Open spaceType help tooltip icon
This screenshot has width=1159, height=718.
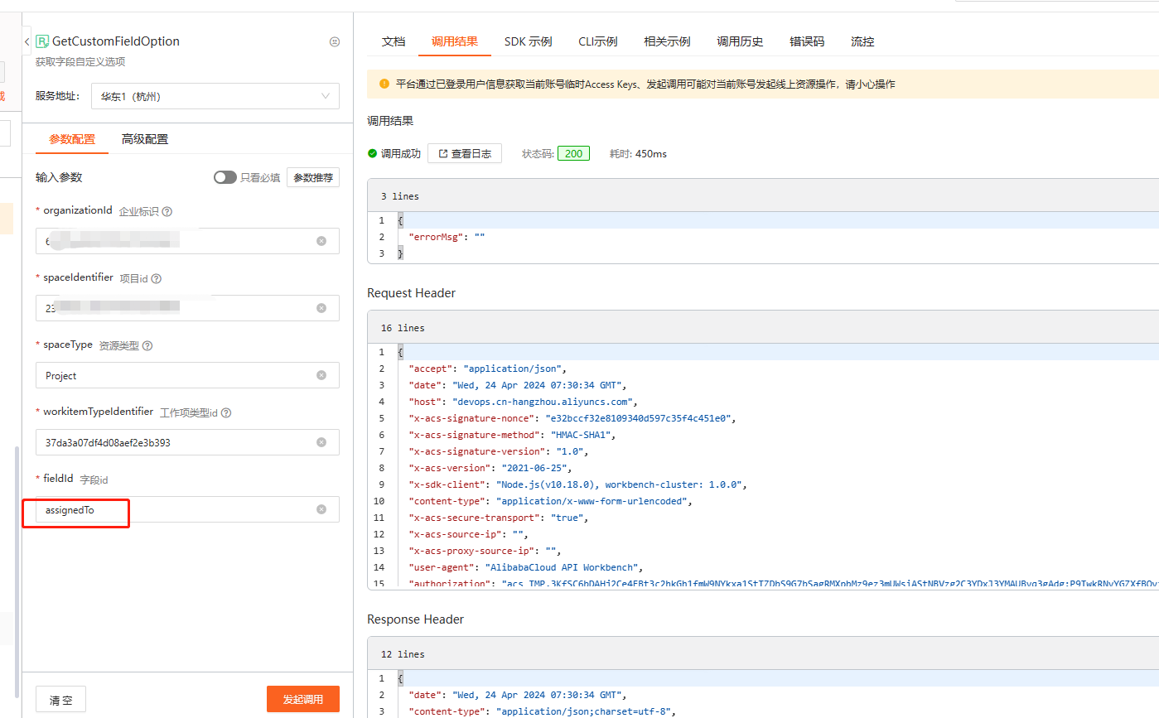pos(148,346)
